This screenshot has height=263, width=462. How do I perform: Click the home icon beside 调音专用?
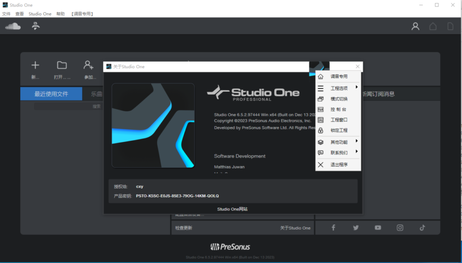tap(321, 77)
